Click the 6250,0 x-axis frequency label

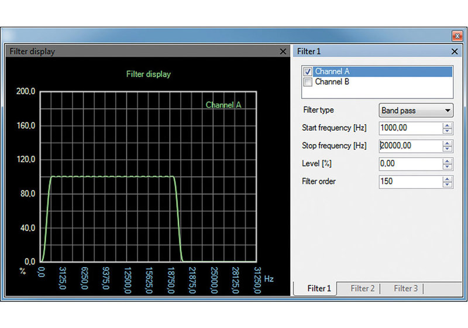click(84, 278)
